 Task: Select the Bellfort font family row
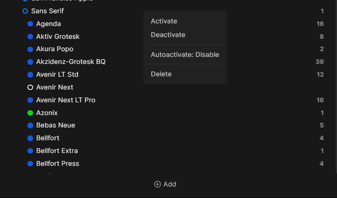(x=48, y=138)
